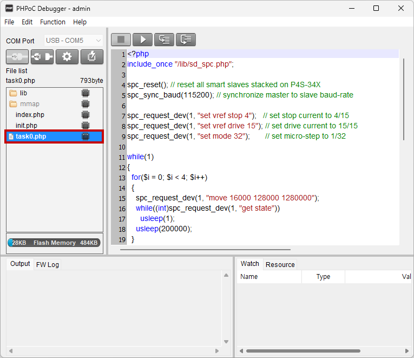Click the spc_reset() code line

(224, 85)
